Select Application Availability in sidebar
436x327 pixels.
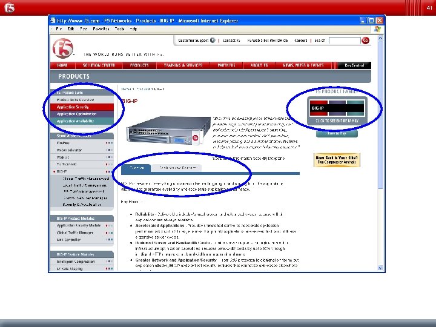(82, 121)
